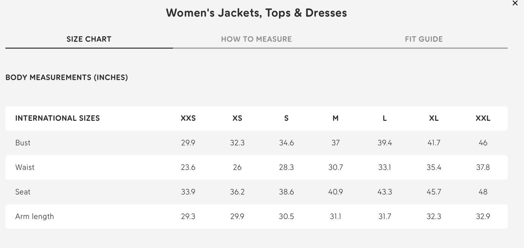
Task: Click the International Sizes header
Action: (x=57, y=118)
